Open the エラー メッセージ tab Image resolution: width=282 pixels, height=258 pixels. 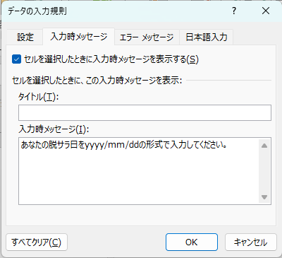[147, 37]
